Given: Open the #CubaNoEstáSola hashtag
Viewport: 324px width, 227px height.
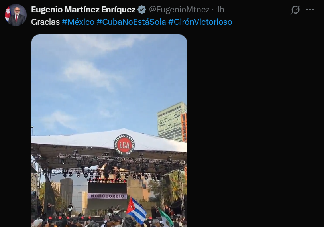Looking at the screenshot, I should [131, 22].
